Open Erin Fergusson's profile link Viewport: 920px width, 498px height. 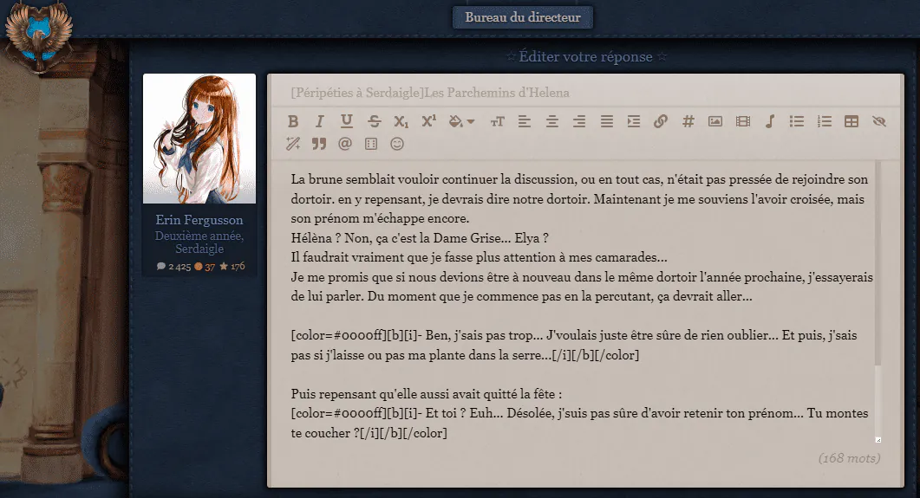(199, 220)
